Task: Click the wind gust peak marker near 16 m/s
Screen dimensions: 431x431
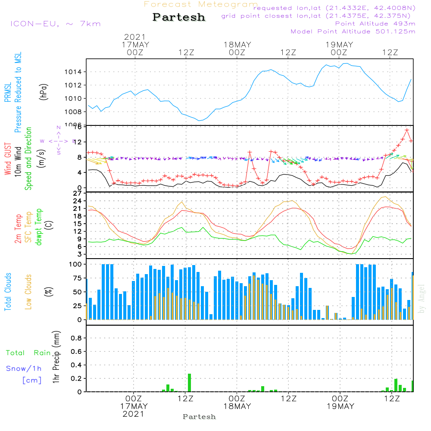Action: (x=407, y=130)
